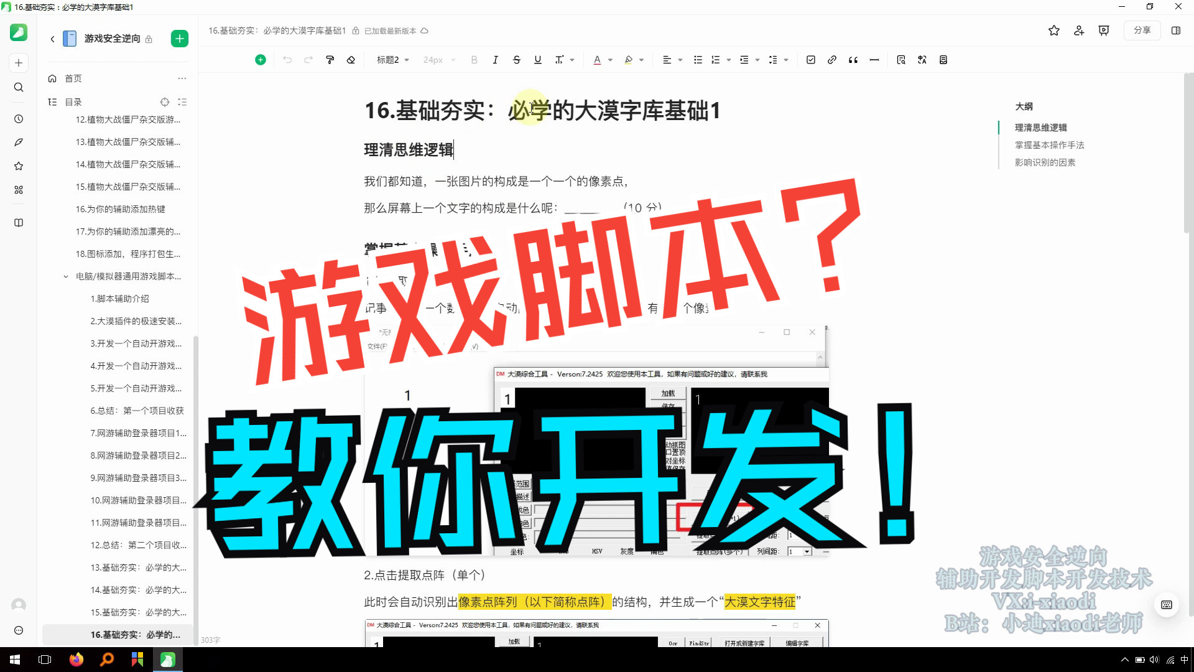Start presentation mode from the header
The width and height of the screenshot is (1194, 672).
(x=1104, y=30)
